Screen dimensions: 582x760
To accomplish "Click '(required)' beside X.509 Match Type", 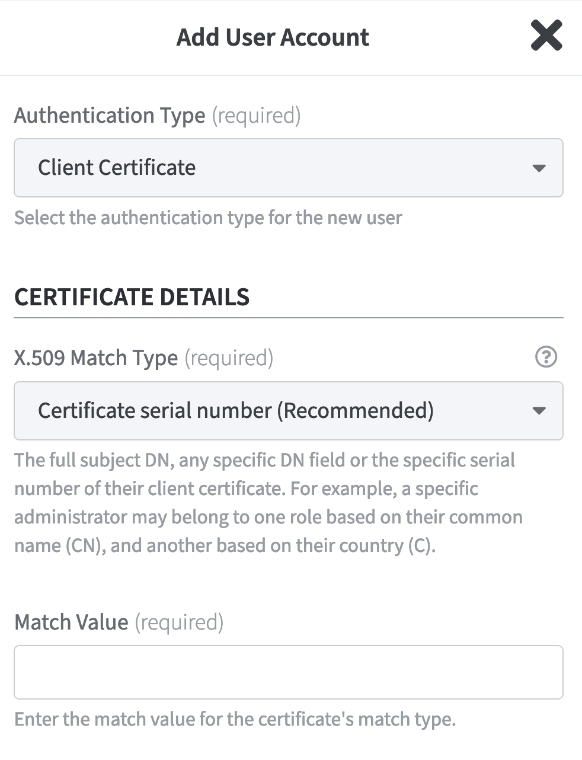I will point(229,358).
